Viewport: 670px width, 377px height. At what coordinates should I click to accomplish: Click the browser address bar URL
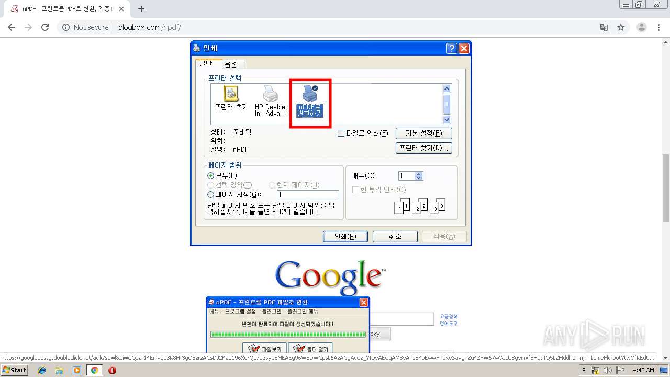tap(149, 27)
